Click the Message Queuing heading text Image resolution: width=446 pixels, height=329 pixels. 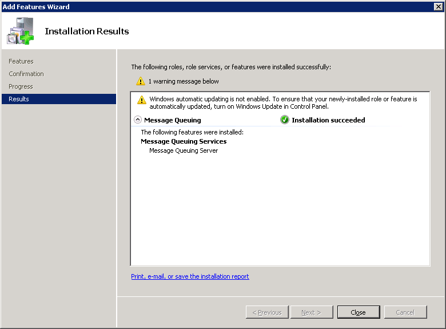pyautogui.click(x=173, y=120)
